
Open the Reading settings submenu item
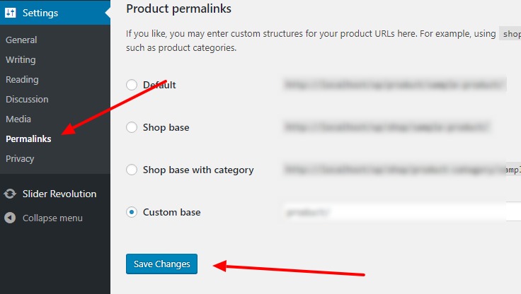coord(22,80)
